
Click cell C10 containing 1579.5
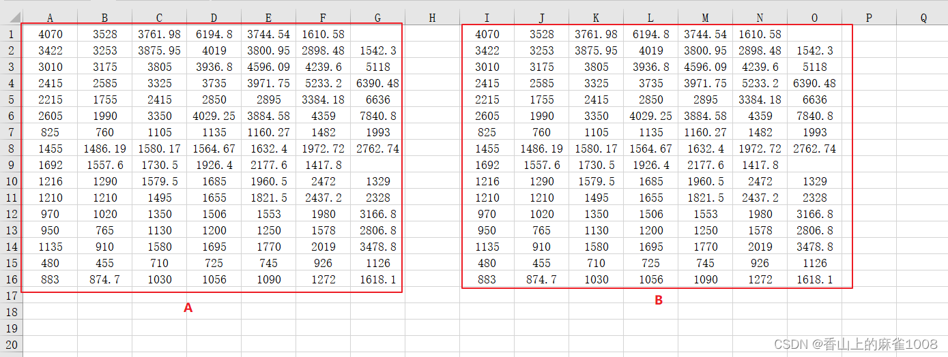tap(160, 181)
